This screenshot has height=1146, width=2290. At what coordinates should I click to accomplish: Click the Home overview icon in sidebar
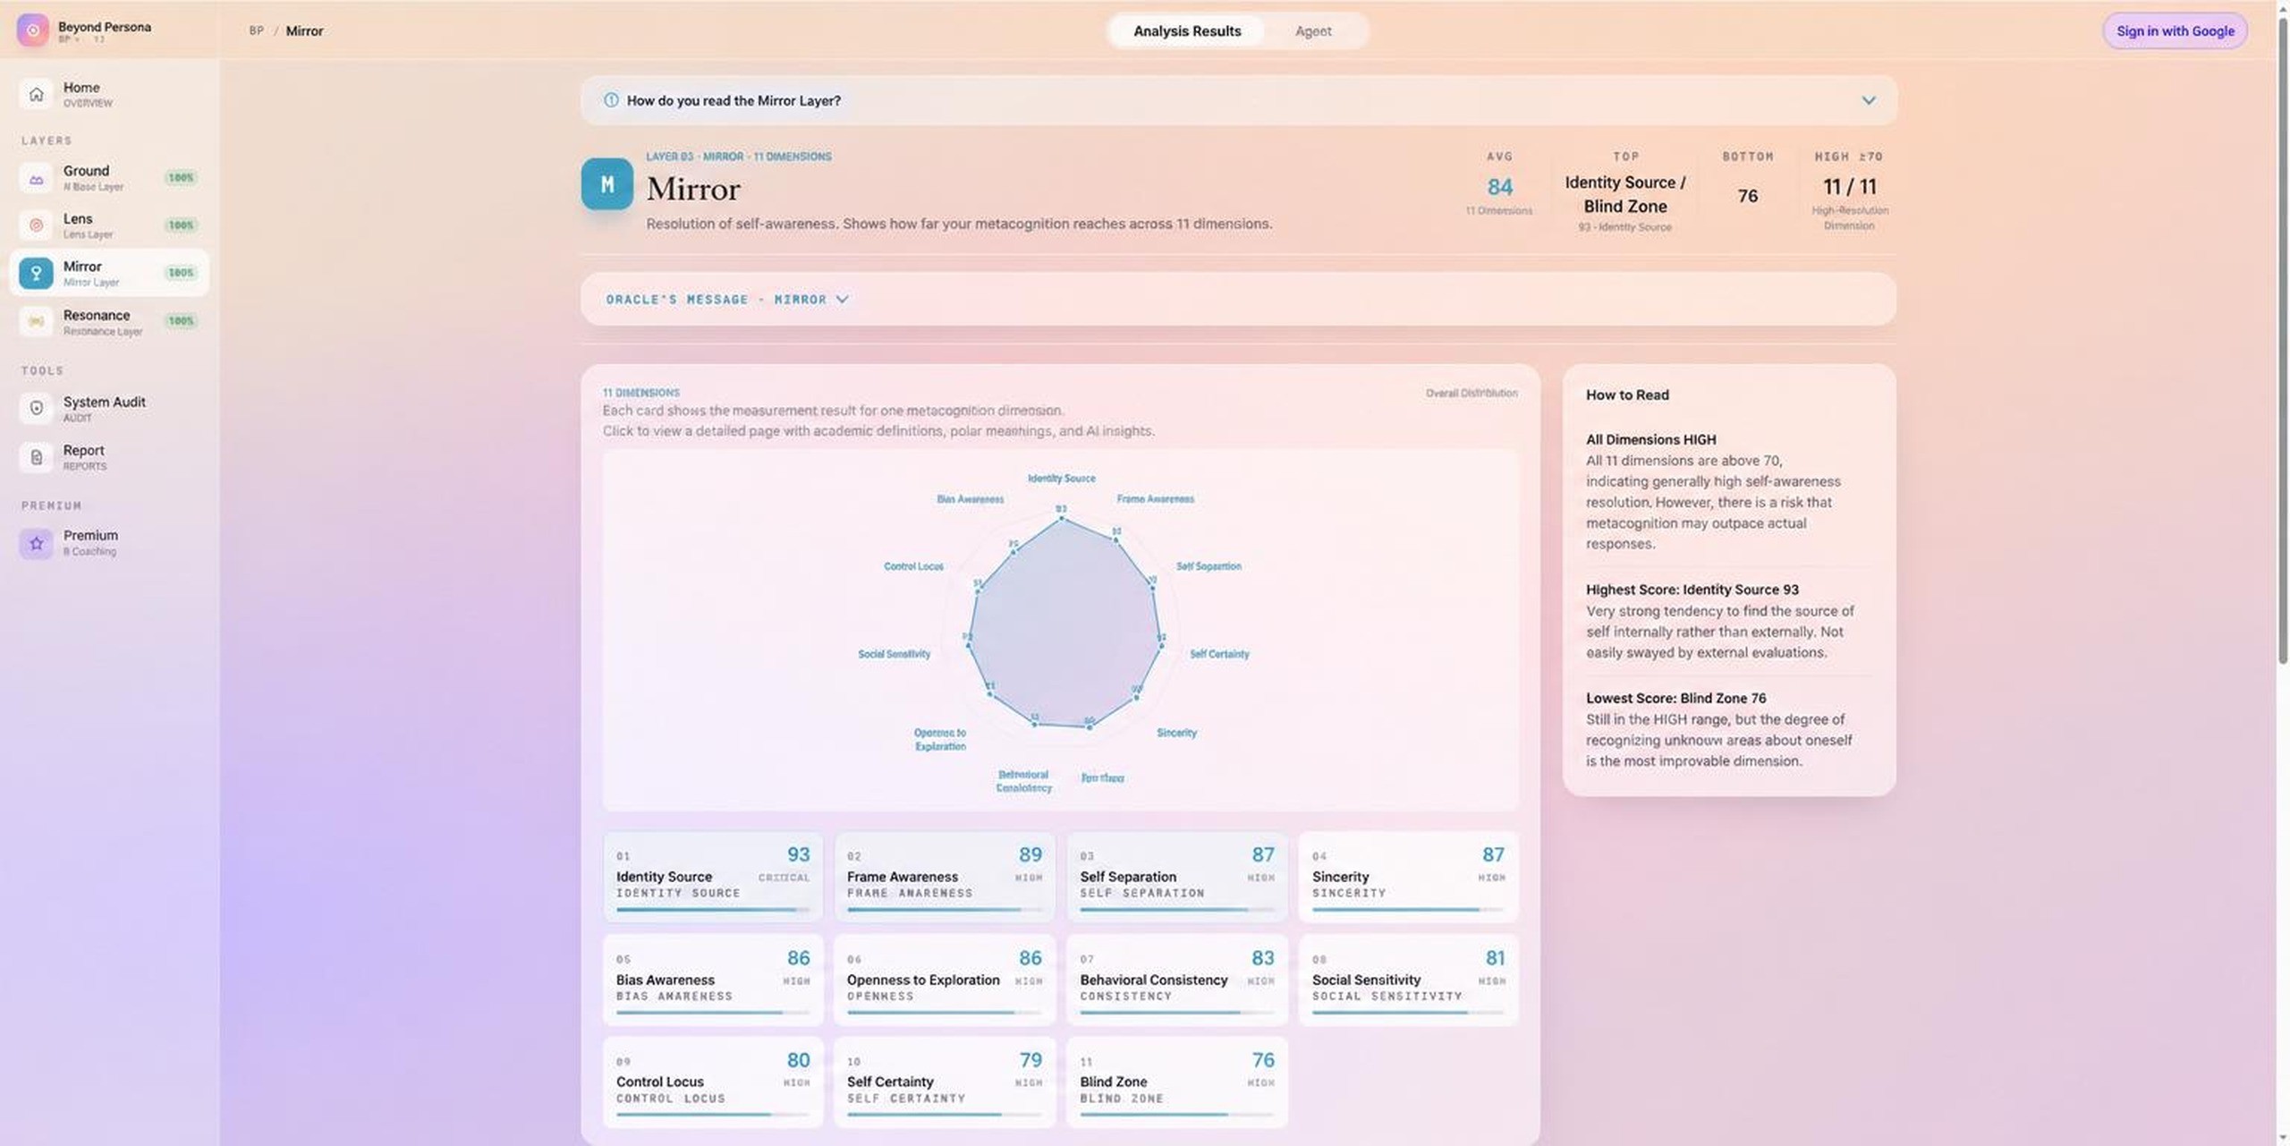36,94
